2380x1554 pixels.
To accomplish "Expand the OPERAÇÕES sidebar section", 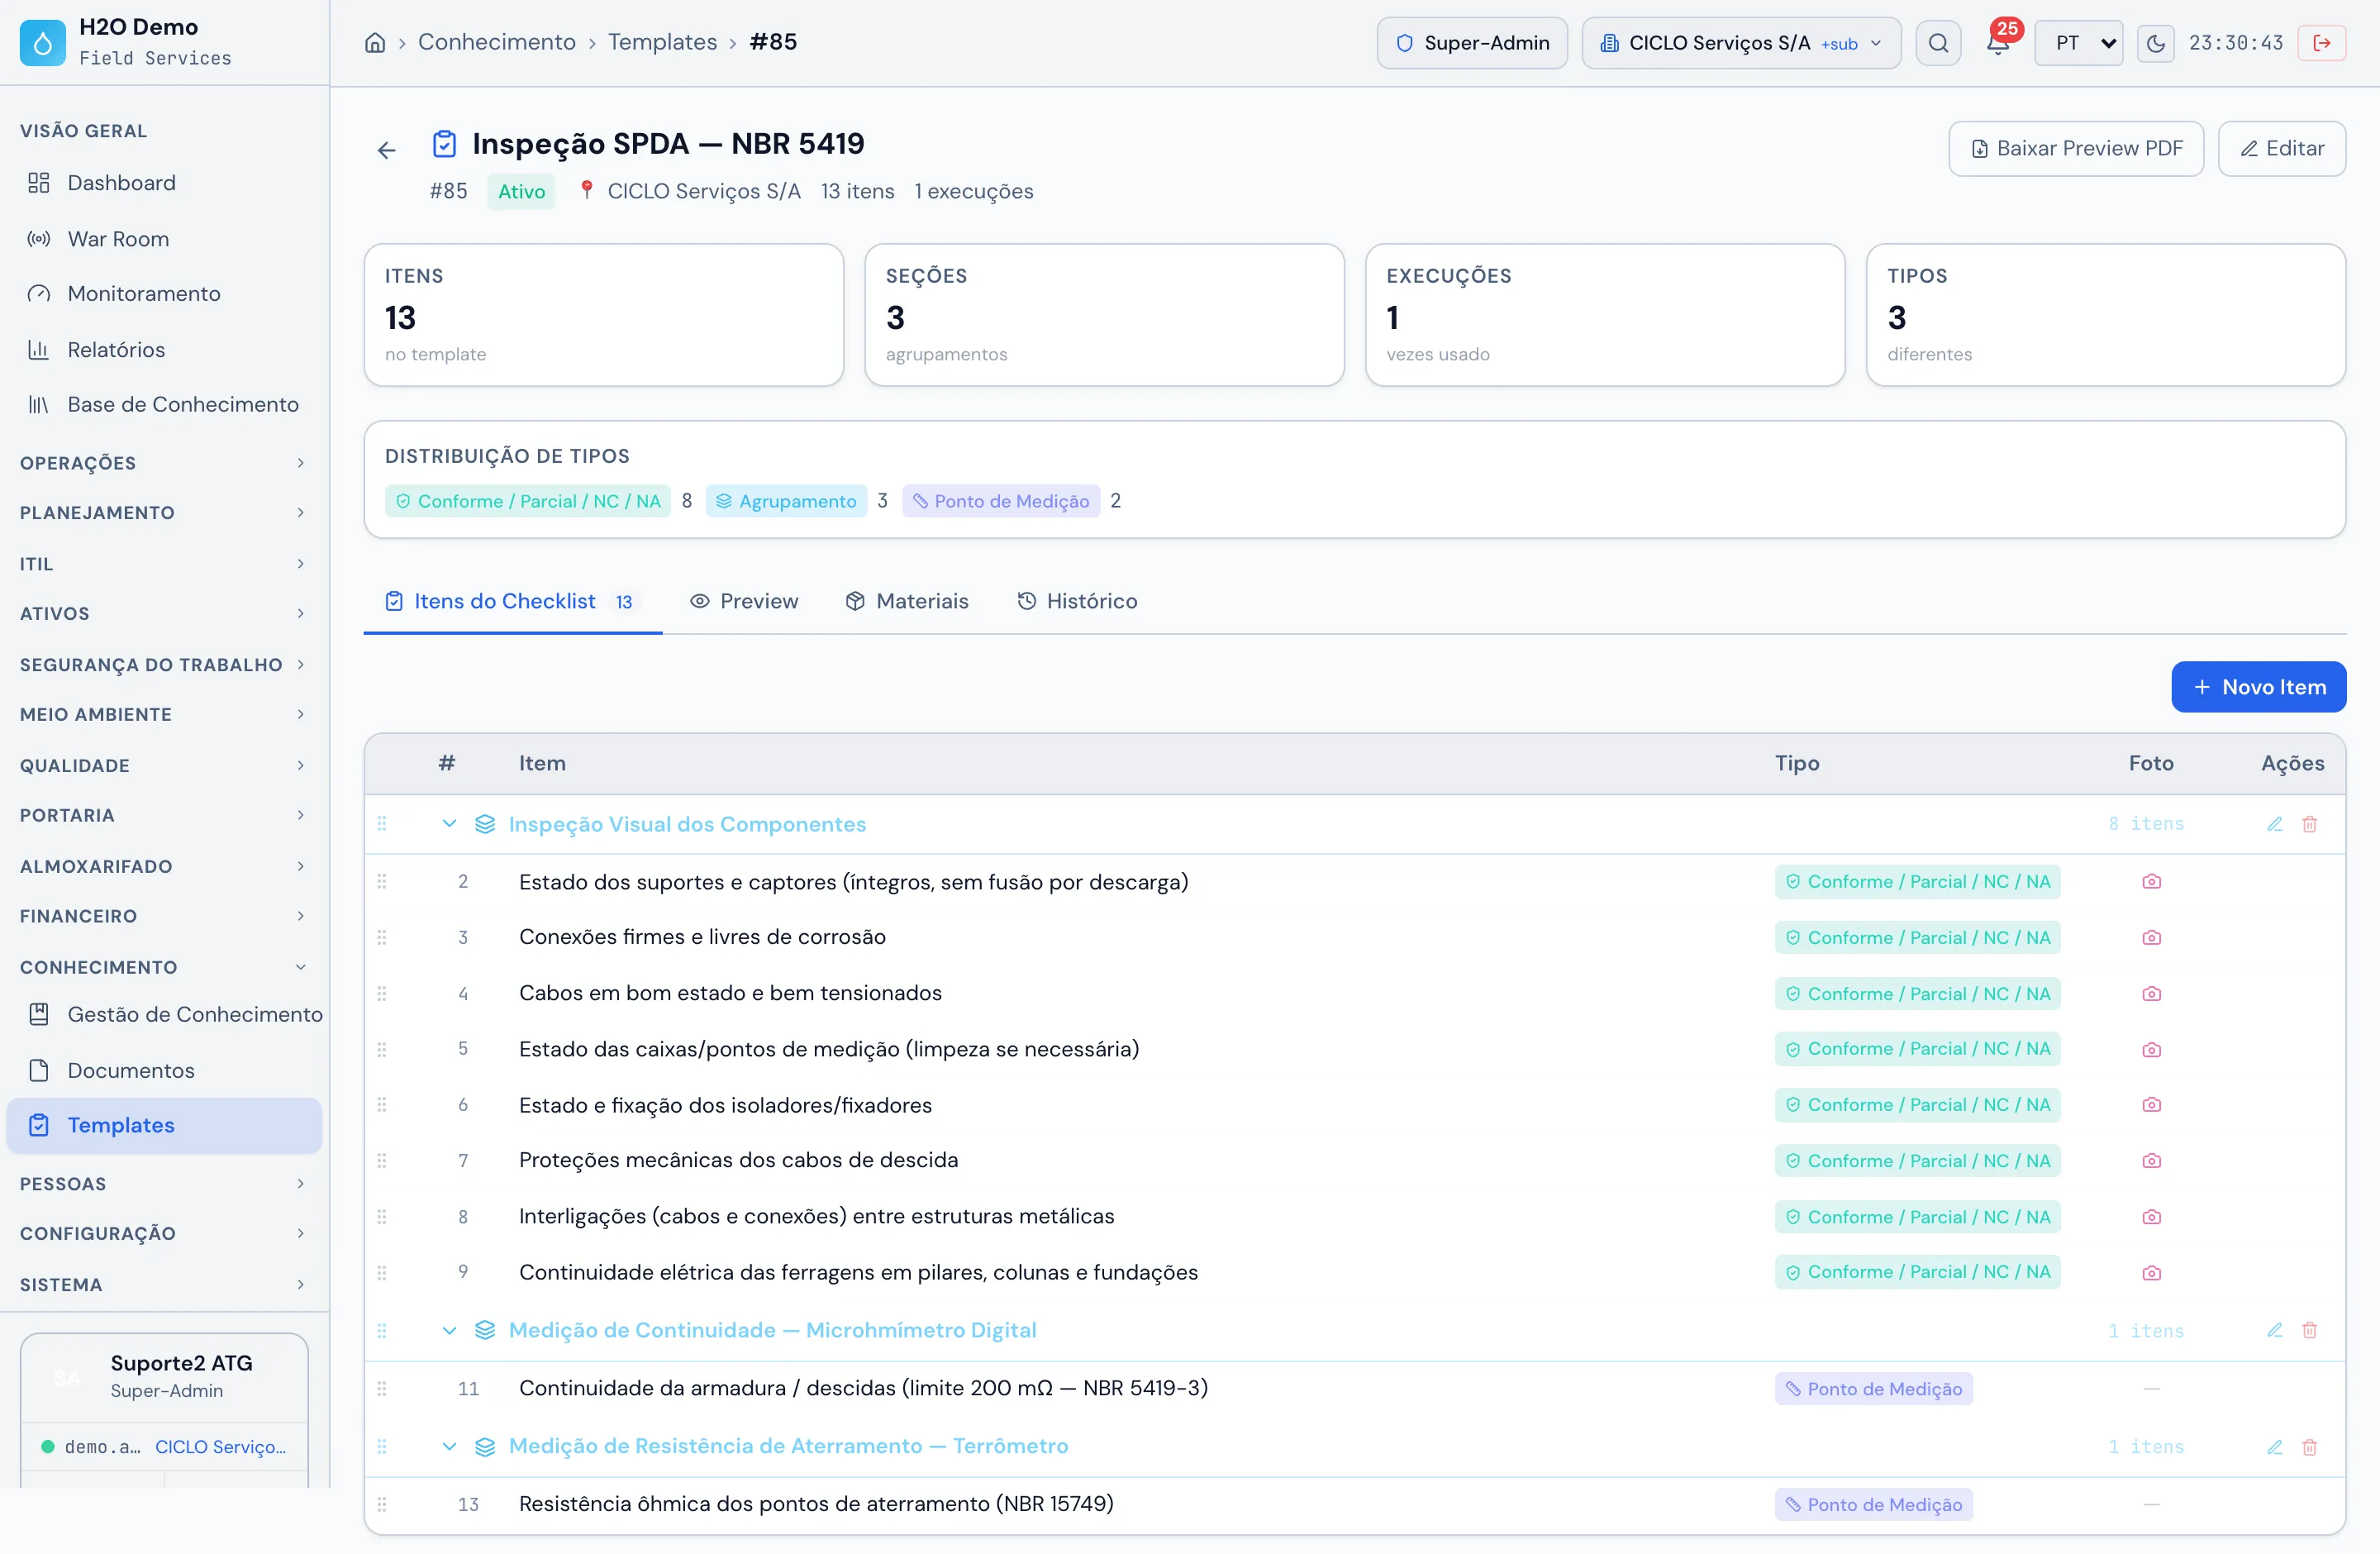I will (163, 463).
